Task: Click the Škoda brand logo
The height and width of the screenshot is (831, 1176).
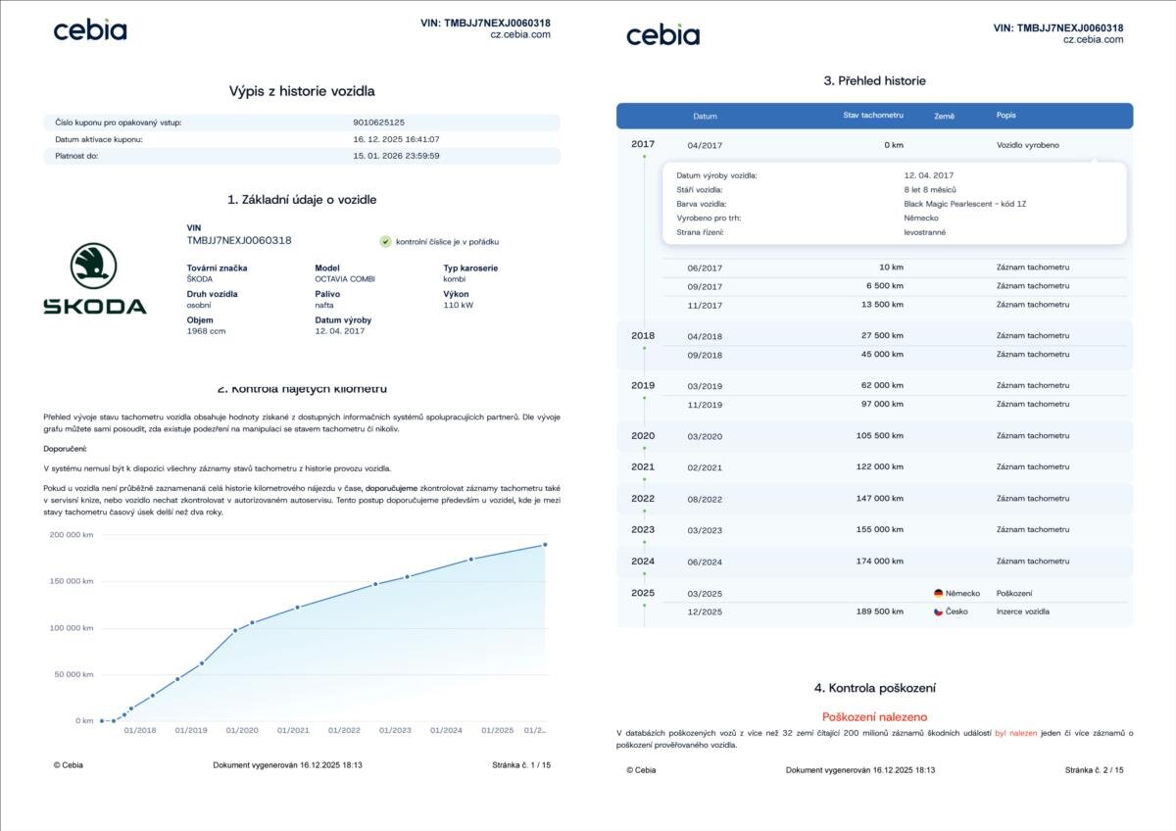Action: [x=94, y=279]
